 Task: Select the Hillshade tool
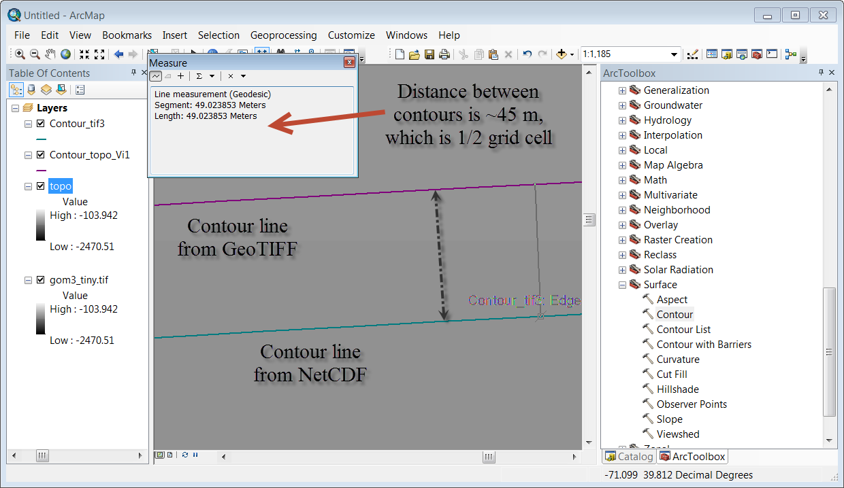pos(677,389)
